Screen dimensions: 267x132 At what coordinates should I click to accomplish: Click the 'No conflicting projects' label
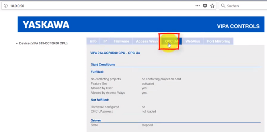tap(106, 79)
